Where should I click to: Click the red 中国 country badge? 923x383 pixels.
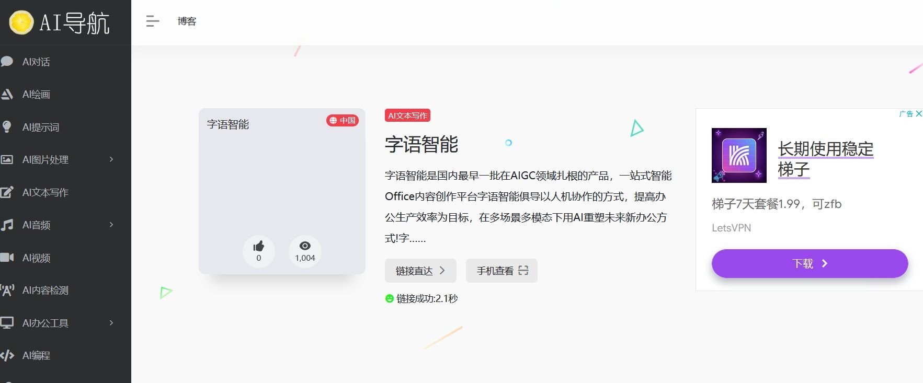(343, 121)
